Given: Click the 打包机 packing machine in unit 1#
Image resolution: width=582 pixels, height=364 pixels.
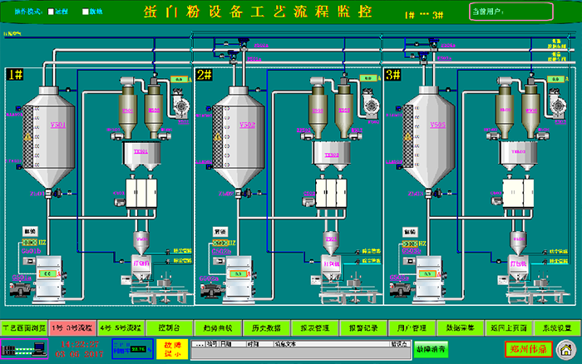Looking at the screenshot, I should click(x=141, y=267).
